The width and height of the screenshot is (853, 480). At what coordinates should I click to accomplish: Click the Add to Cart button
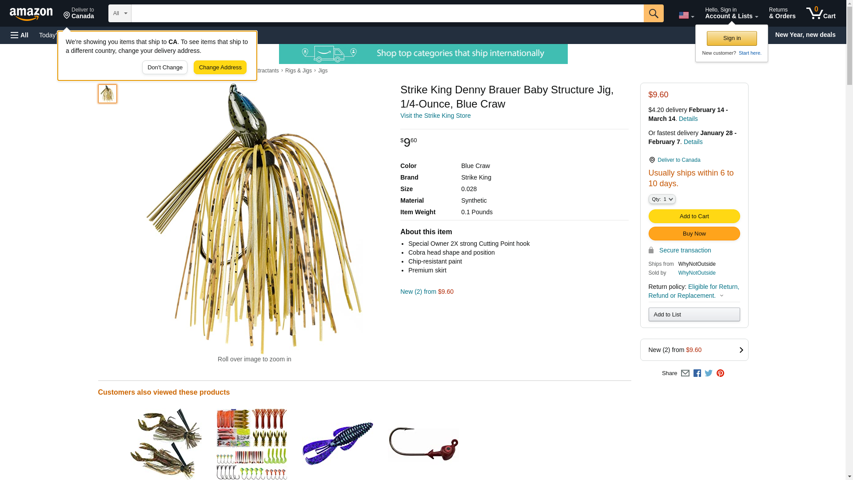coord(694,216)
